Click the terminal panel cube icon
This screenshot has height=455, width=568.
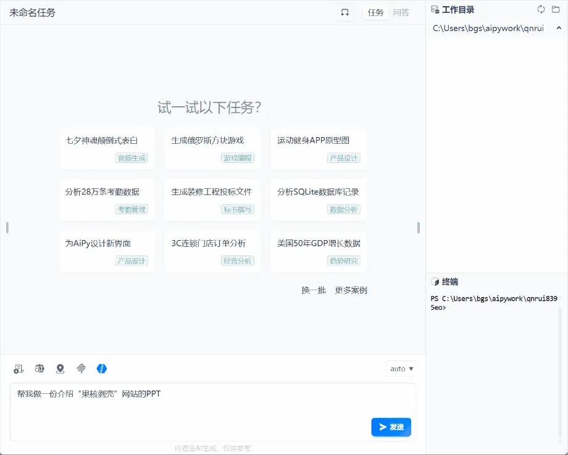[x=435, y=282]
